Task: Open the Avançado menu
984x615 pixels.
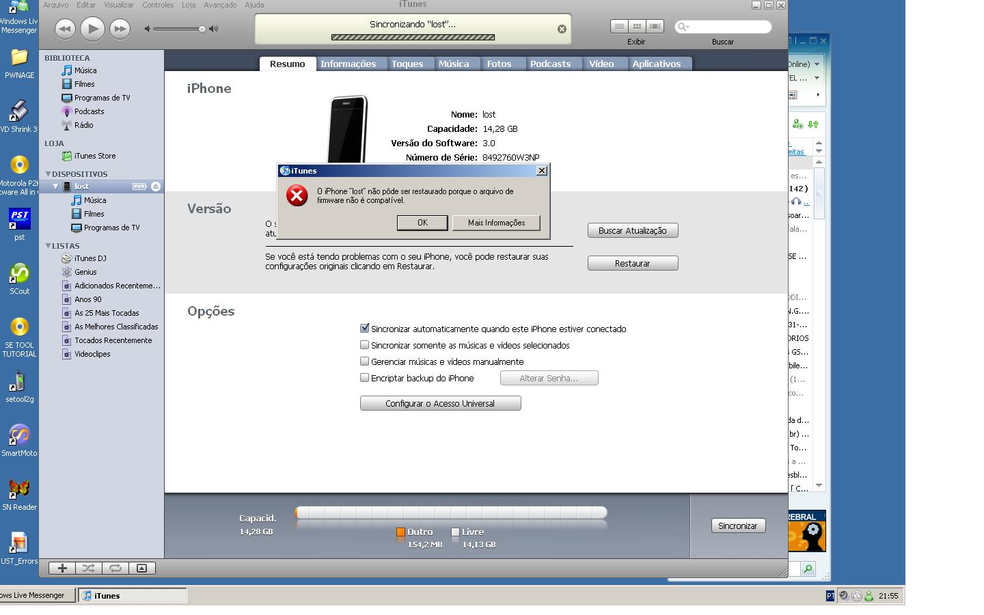Action: click(220, 5)
